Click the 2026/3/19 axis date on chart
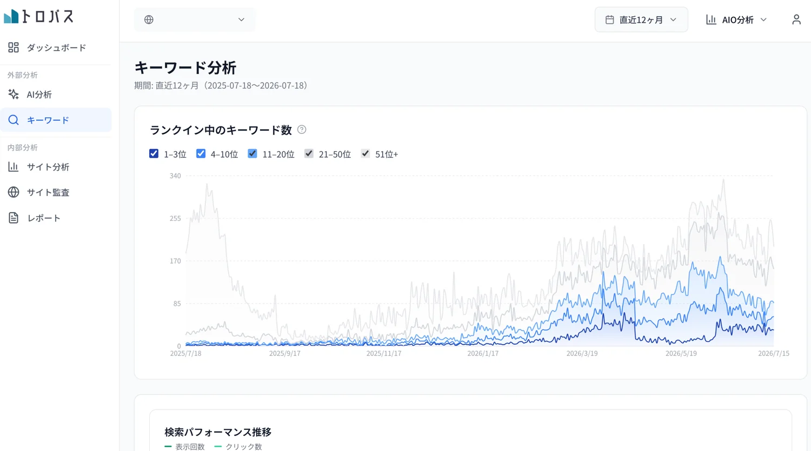The image size is (811, 451). pyautogui.click(x=582, y=353)
